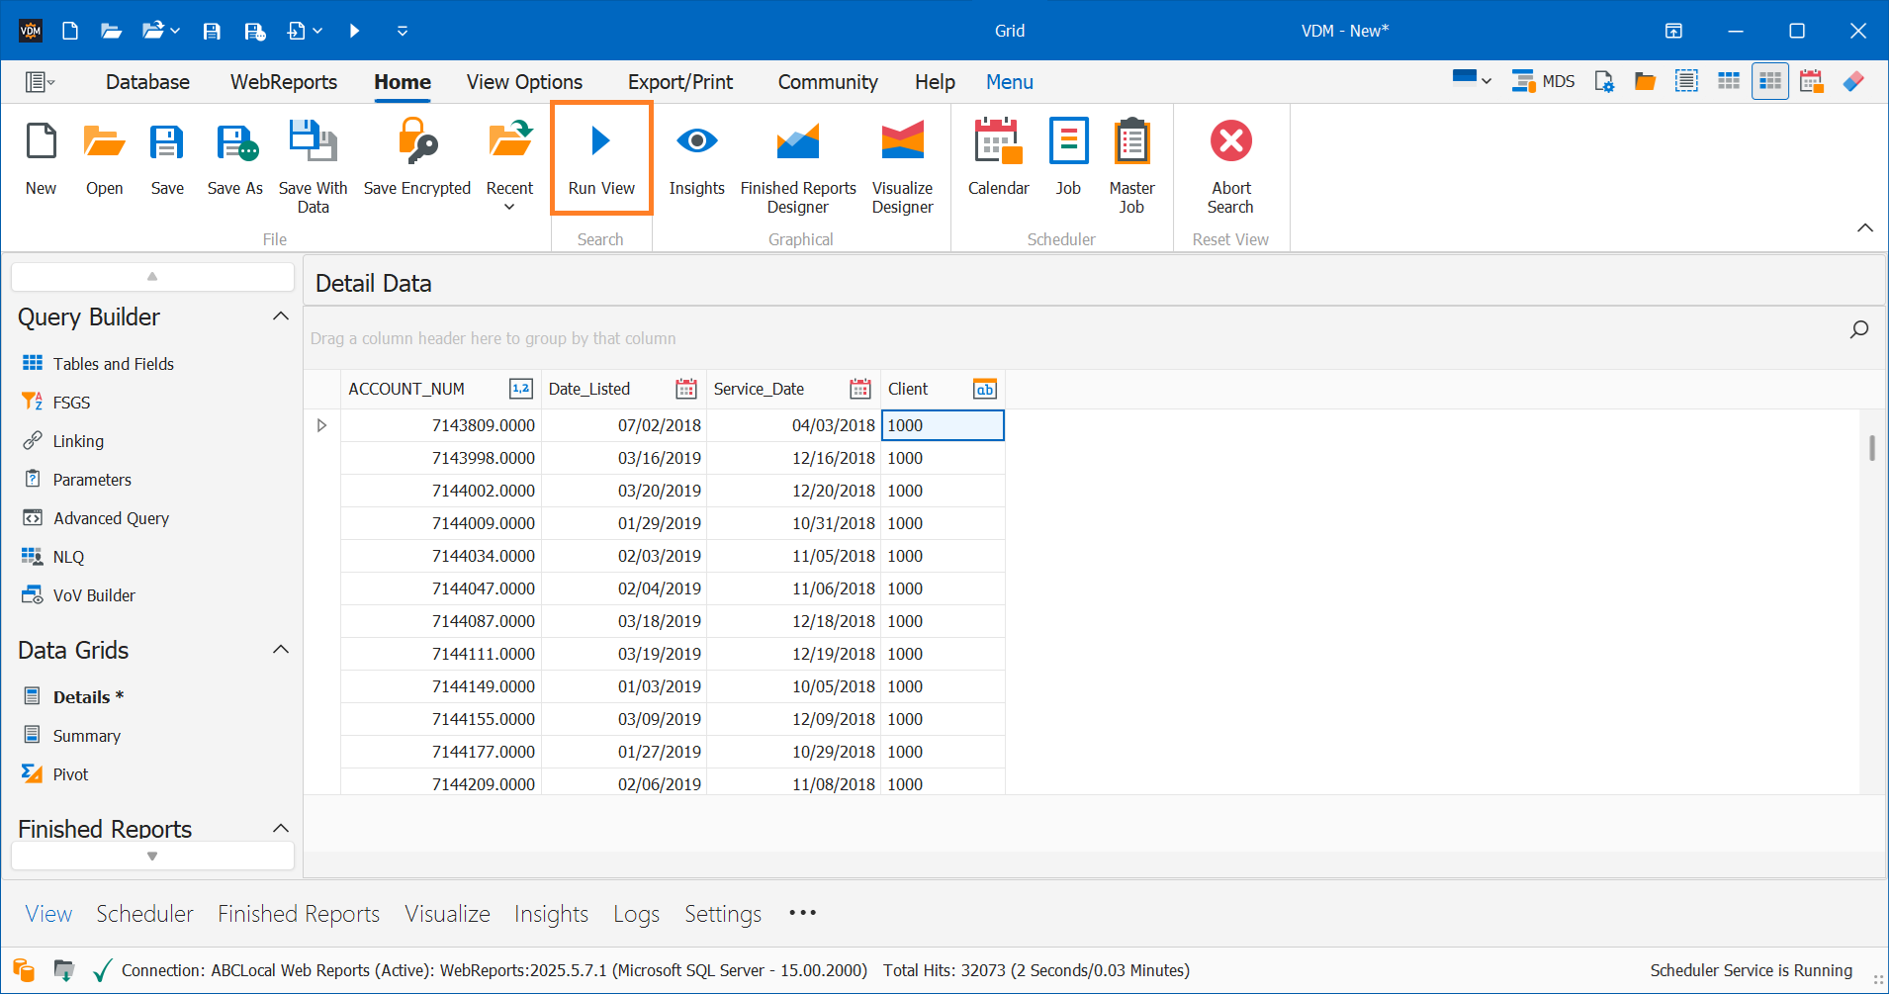Viewport: 1889px width, 994px height.
Task: Open Advanced Query under Query Builder
Action: [x=109, y=517]
